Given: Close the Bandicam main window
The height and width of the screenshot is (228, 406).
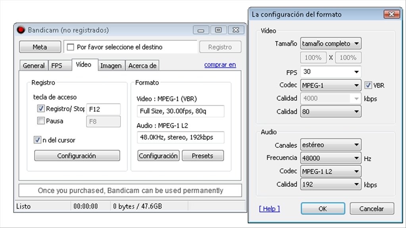Looking at the screenshot, I should point(236,30).
